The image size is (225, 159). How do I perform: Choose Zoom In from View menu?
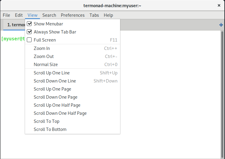(x=72, y=48)
